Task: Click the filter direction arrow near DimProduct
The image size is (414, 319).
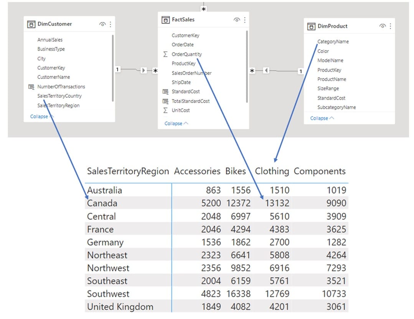Action: pos(266,70)
